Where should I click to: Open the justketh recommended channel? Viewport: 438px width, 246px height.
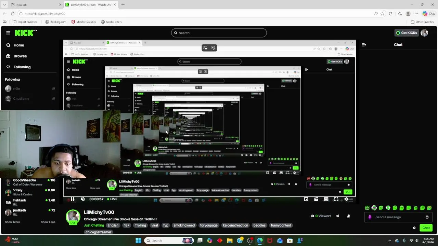tap(30, 212)
